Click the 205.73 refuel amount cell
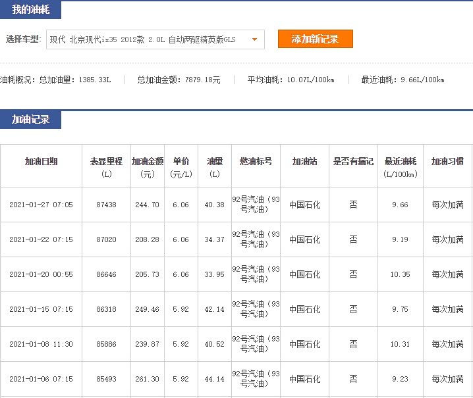 147,274
